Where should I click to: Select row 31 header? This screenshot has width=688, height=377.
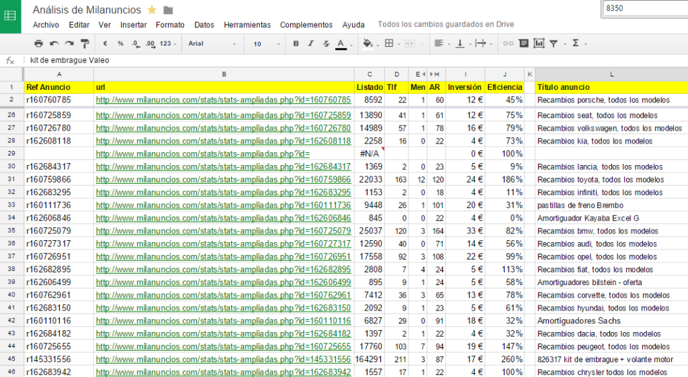click(11, 180)
